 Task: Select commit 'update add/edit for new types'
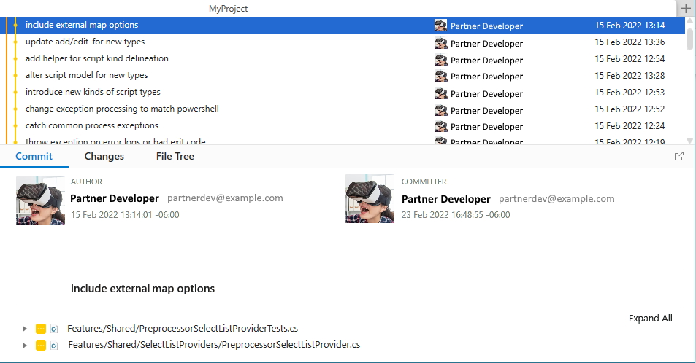343,42
